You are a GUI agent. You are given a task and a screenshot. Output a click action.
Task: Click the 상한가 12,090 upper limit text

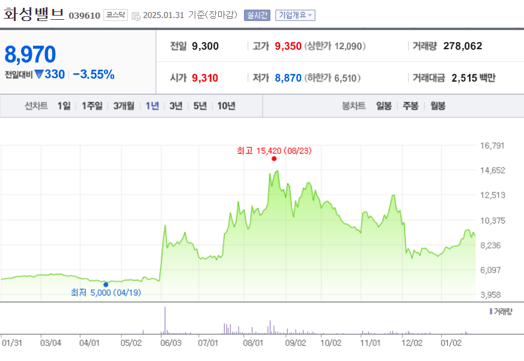coord(335,46)
